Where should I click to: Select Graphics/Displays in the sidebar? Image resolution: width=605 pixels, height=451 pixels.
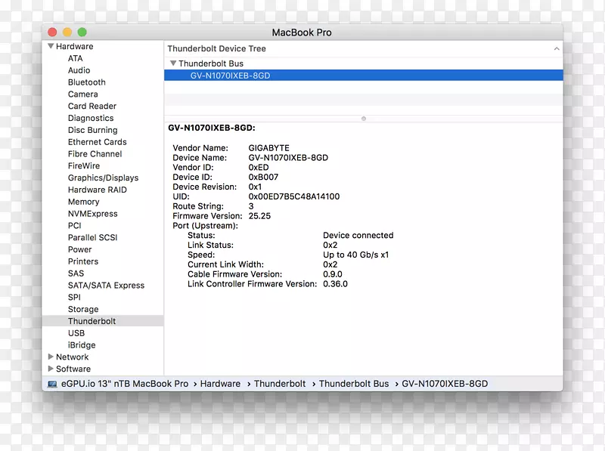(x=103, y=178)
